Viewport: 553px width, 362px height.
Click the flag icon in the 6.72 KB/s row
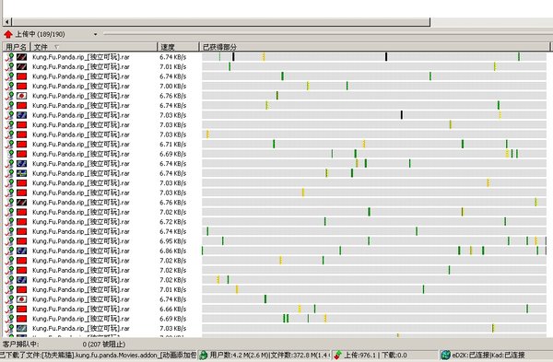point(22,222)
